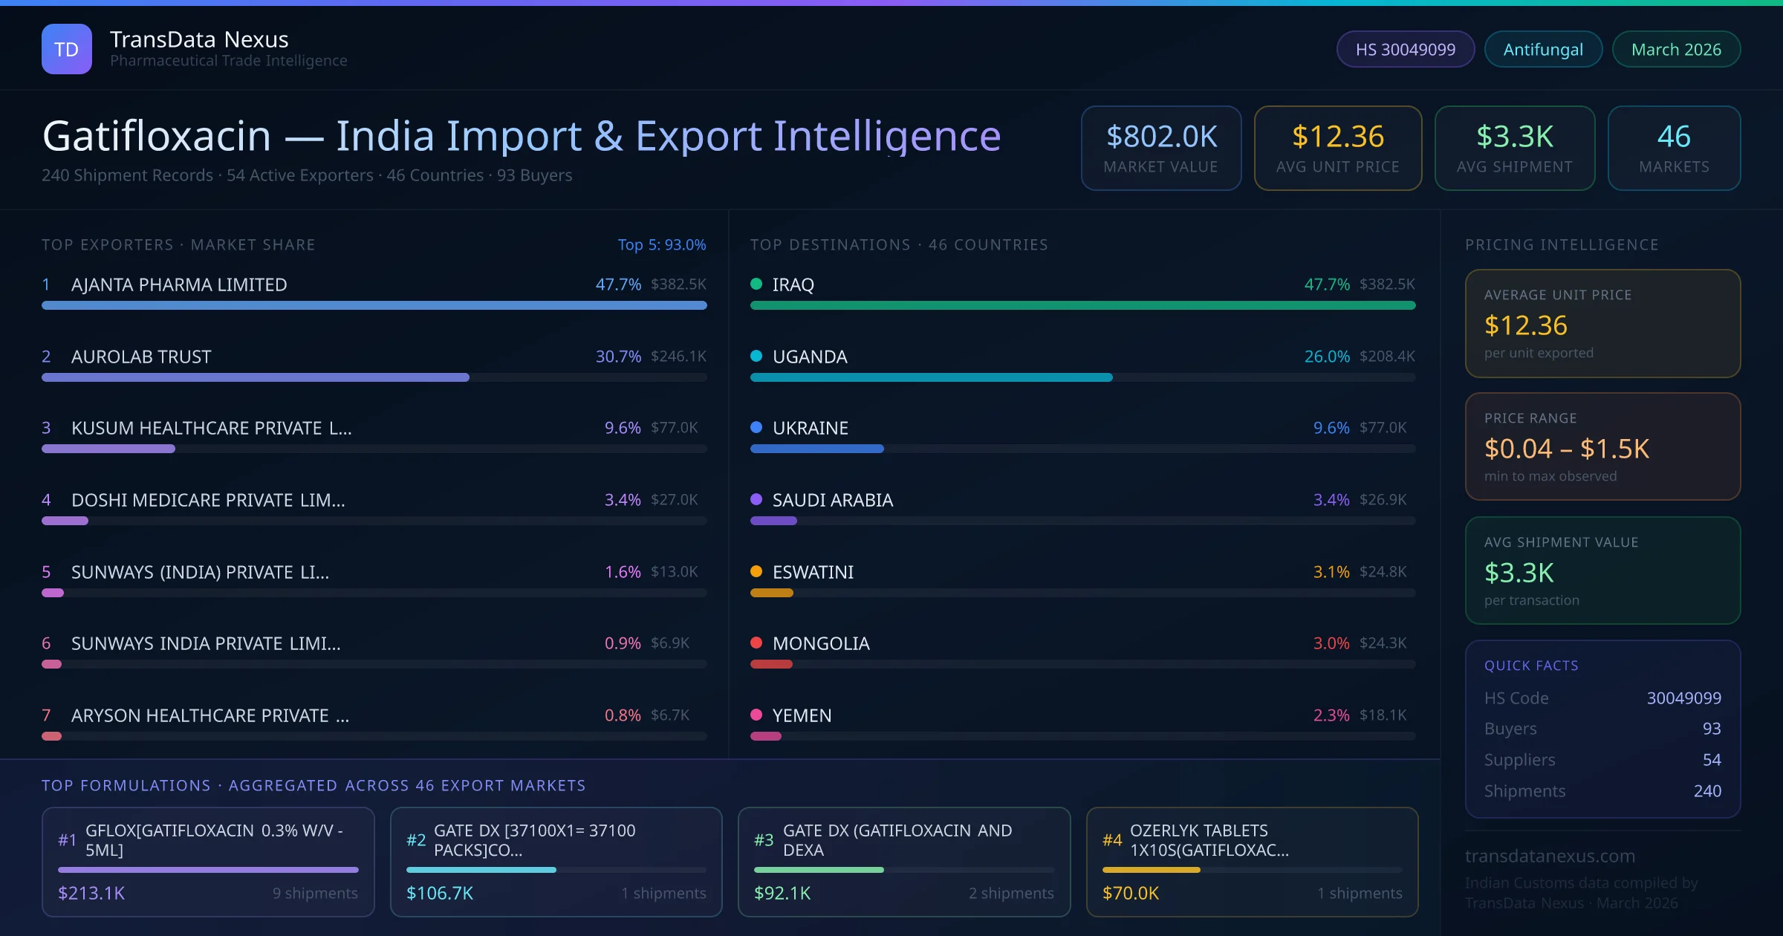Click the 46 Markets stat card

pyautogui.click(x=1673, y=148)
